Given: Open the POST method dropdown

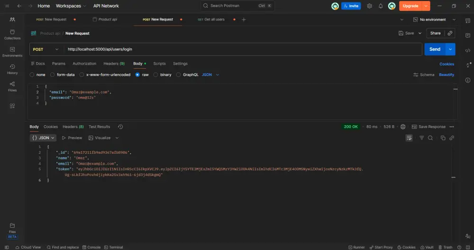Looking at the screenshot, I should 46,49.
